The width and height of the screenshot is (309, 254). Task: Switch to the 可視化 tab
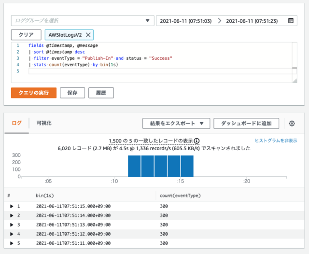[x=44, y=123]
